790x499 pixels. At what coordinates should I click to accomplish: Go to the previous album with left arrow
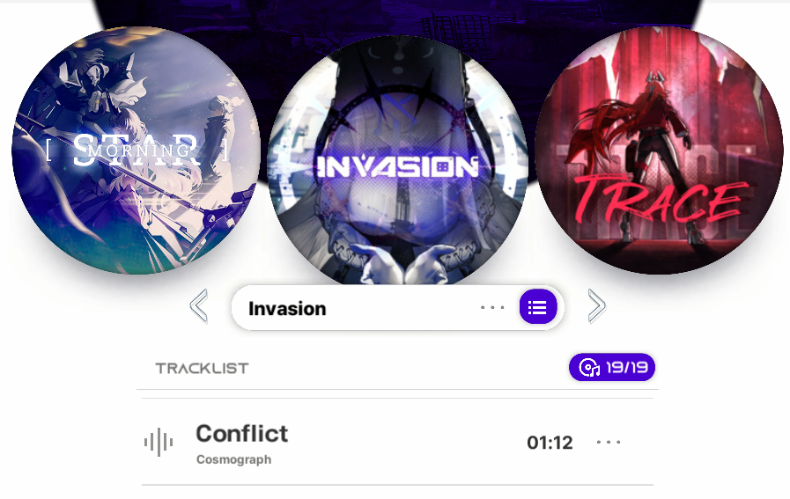(199, 305)
